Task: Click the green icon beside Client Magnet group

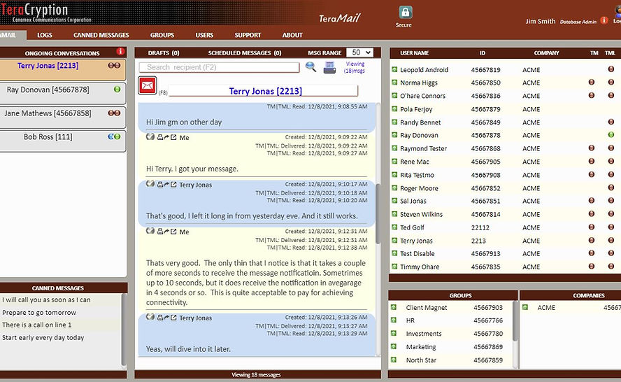Action: point(394,307)
